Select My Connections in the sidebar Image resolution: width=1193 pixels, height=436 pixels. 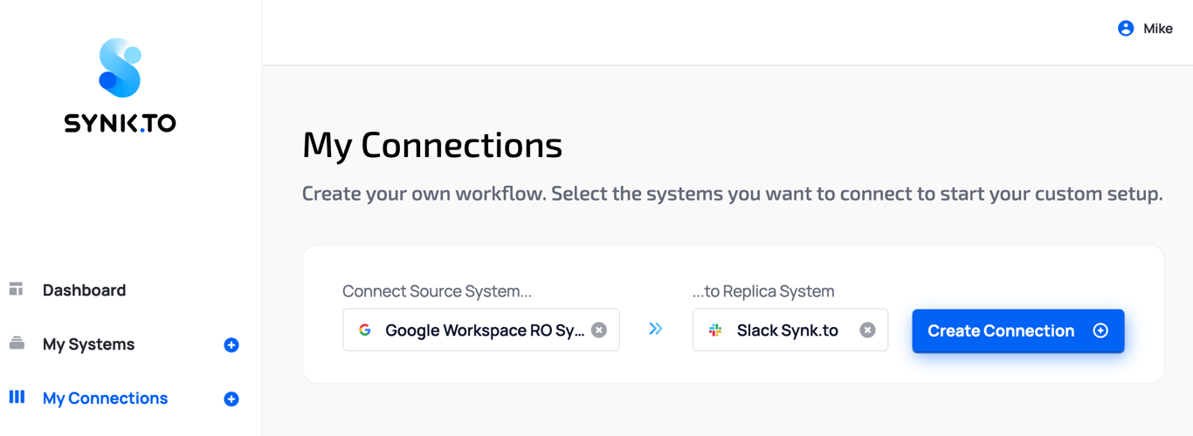pyautogui.click(x=105, y=399)
